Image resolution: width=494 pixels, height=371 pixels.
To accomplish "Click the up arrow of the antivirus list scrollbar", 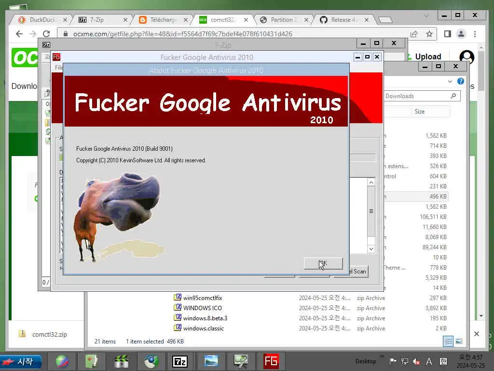I will pyautogui.click(x=371, y=182).
